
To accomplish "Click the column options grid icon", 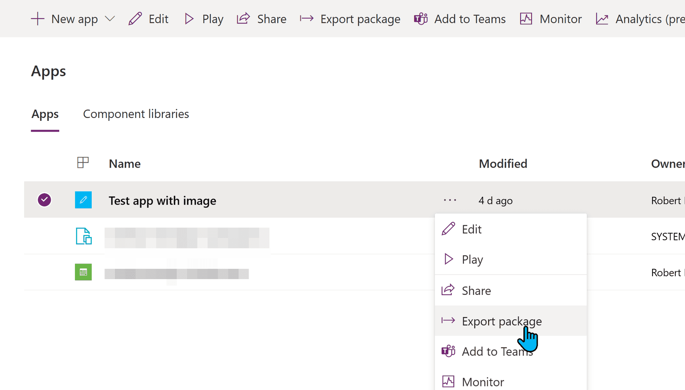I will 83,163.
